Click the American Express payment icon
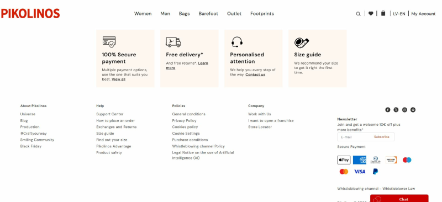442x202 pixels. [360, 160]
